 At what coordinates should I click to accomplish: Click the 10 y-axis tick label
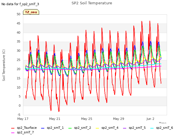tap(18, 87)
